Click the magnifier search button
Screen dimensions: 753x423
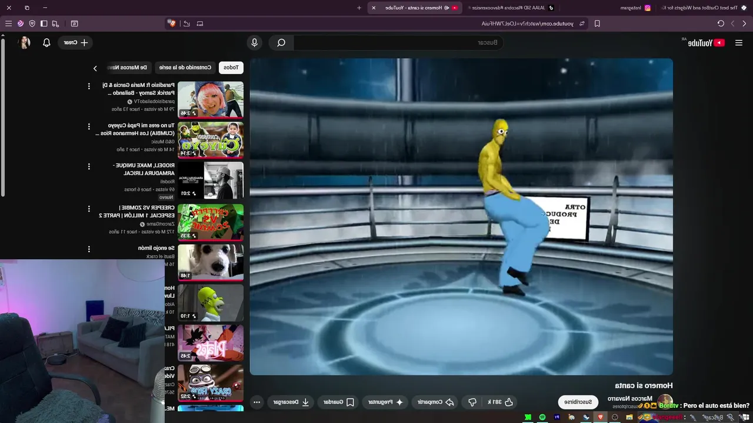coord(281,42)
